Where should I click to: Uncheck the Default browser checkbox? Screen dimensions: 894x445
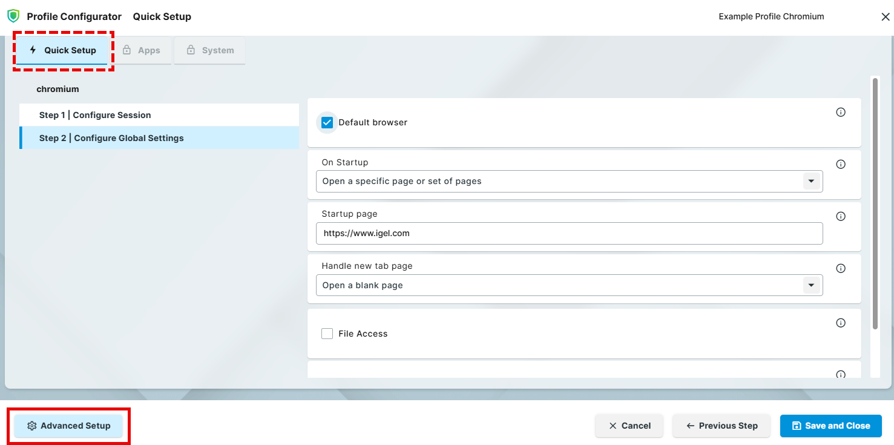pos(327,122)
